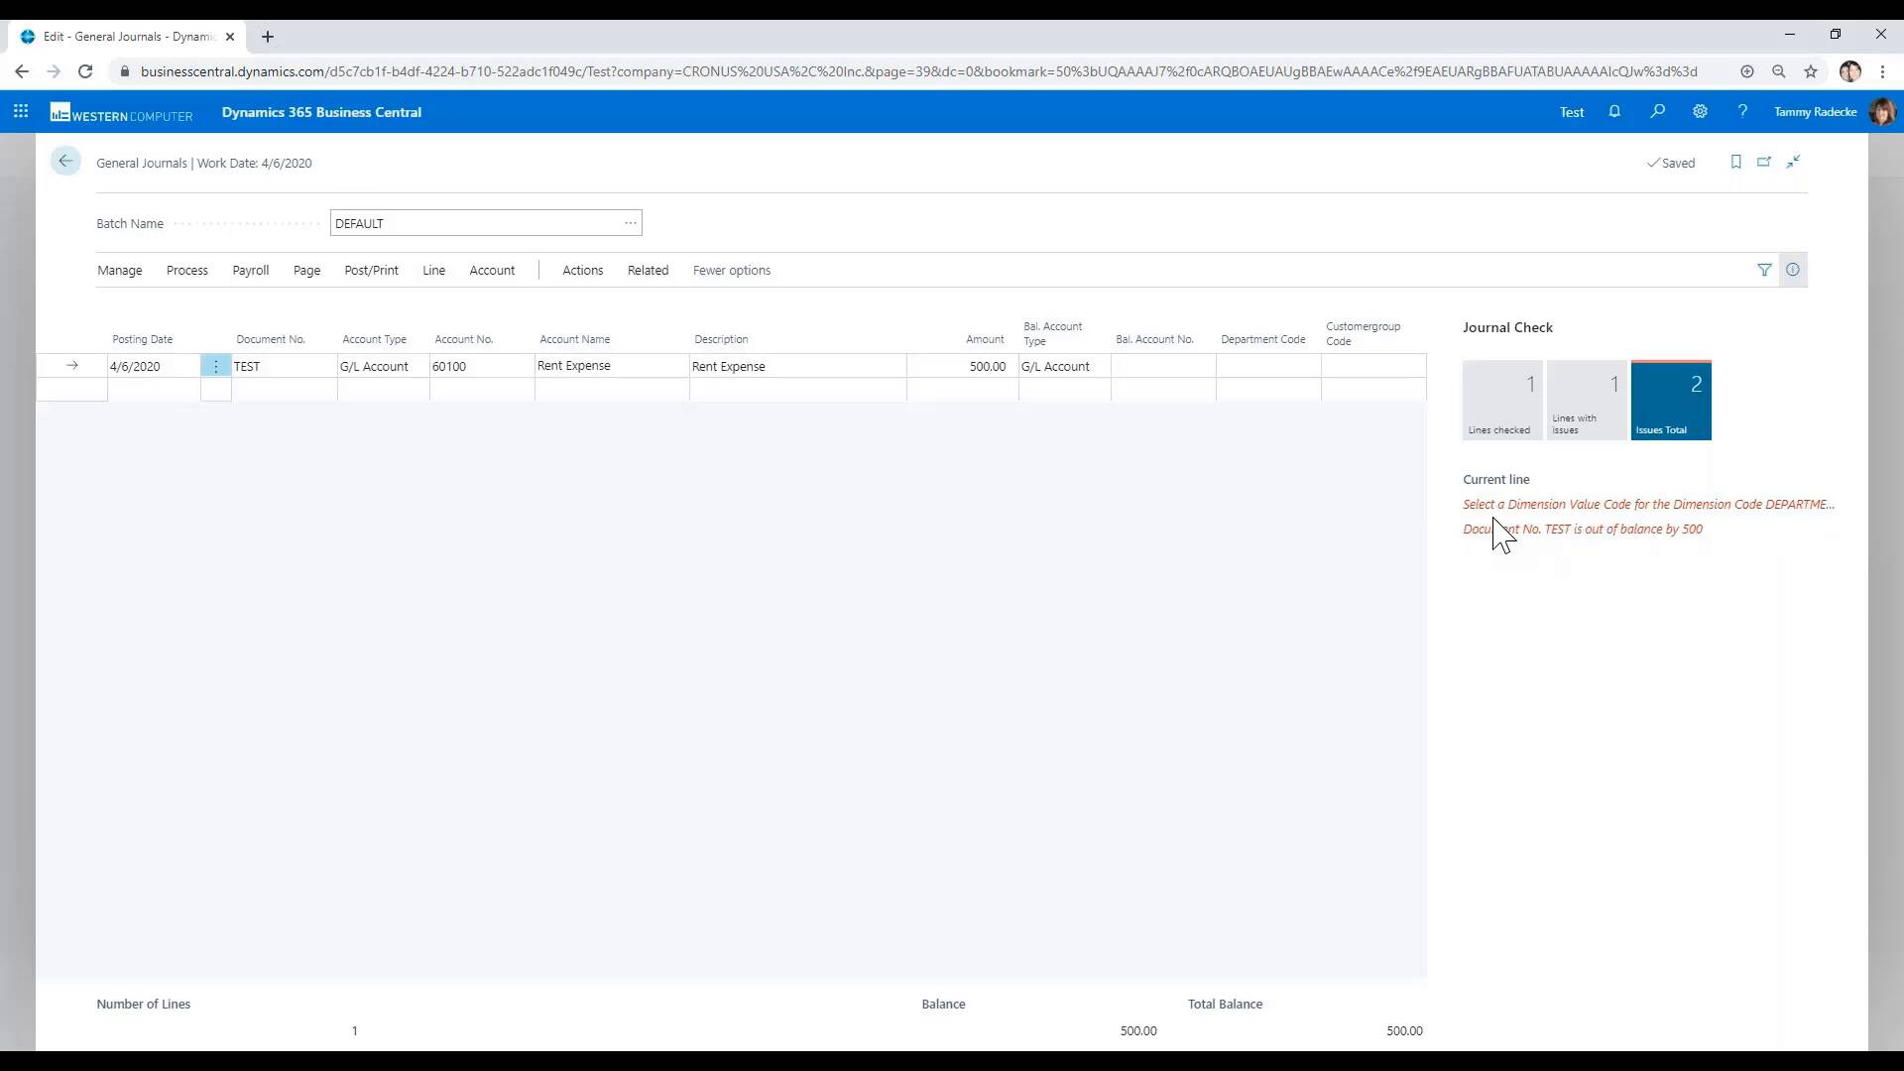Click the Process menu item
The height and width of the screenshot is (1071, 1904).
point(185,270)
